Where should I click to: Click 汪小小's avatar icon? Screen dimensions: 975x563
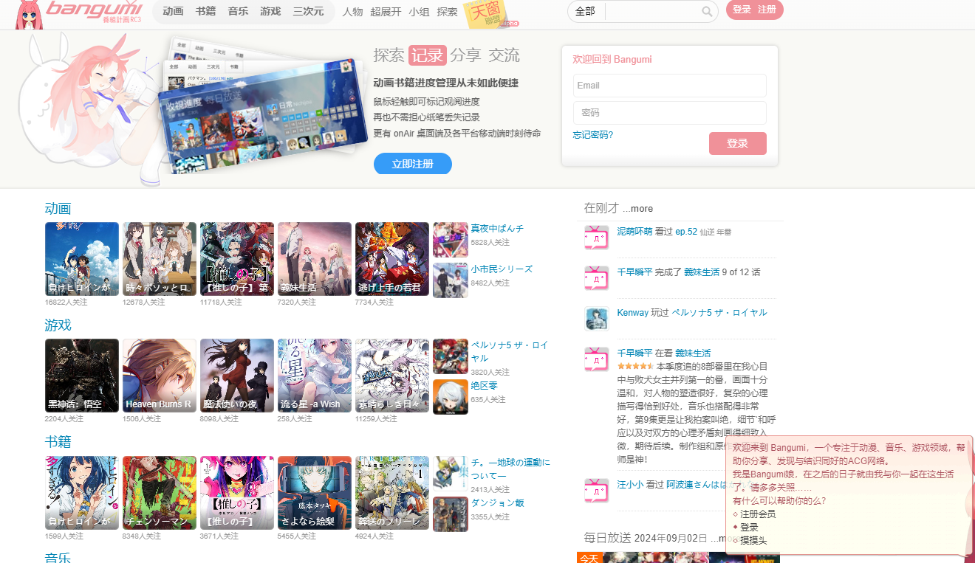(596, 491)
